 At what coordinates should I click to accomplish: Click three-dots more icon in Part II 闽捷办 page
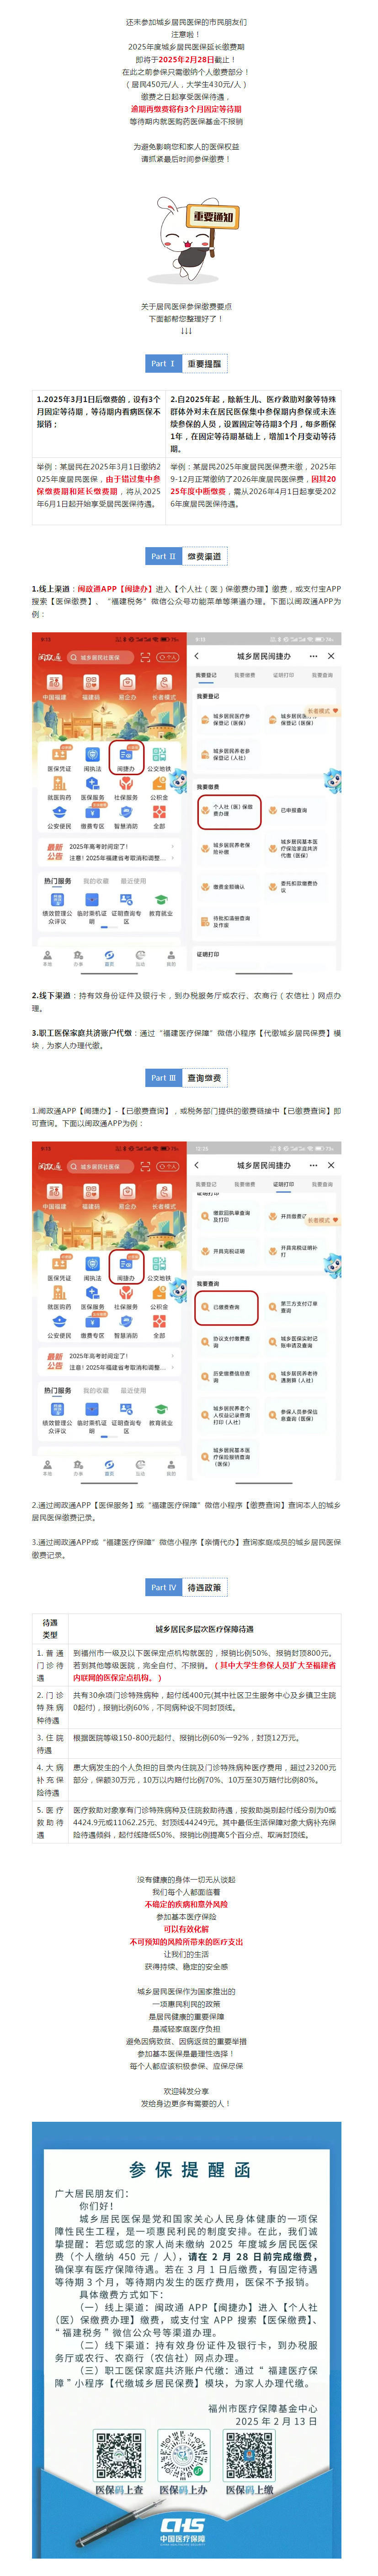[313, 656]
